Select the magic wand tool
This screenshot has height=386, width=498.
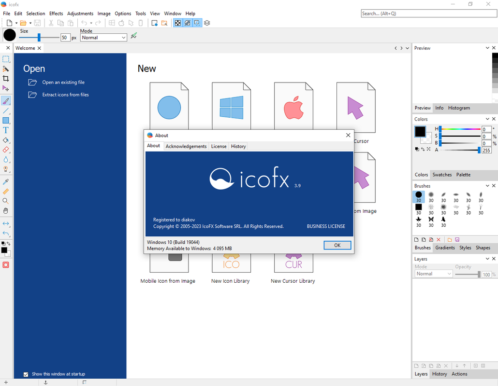[6, 69]
